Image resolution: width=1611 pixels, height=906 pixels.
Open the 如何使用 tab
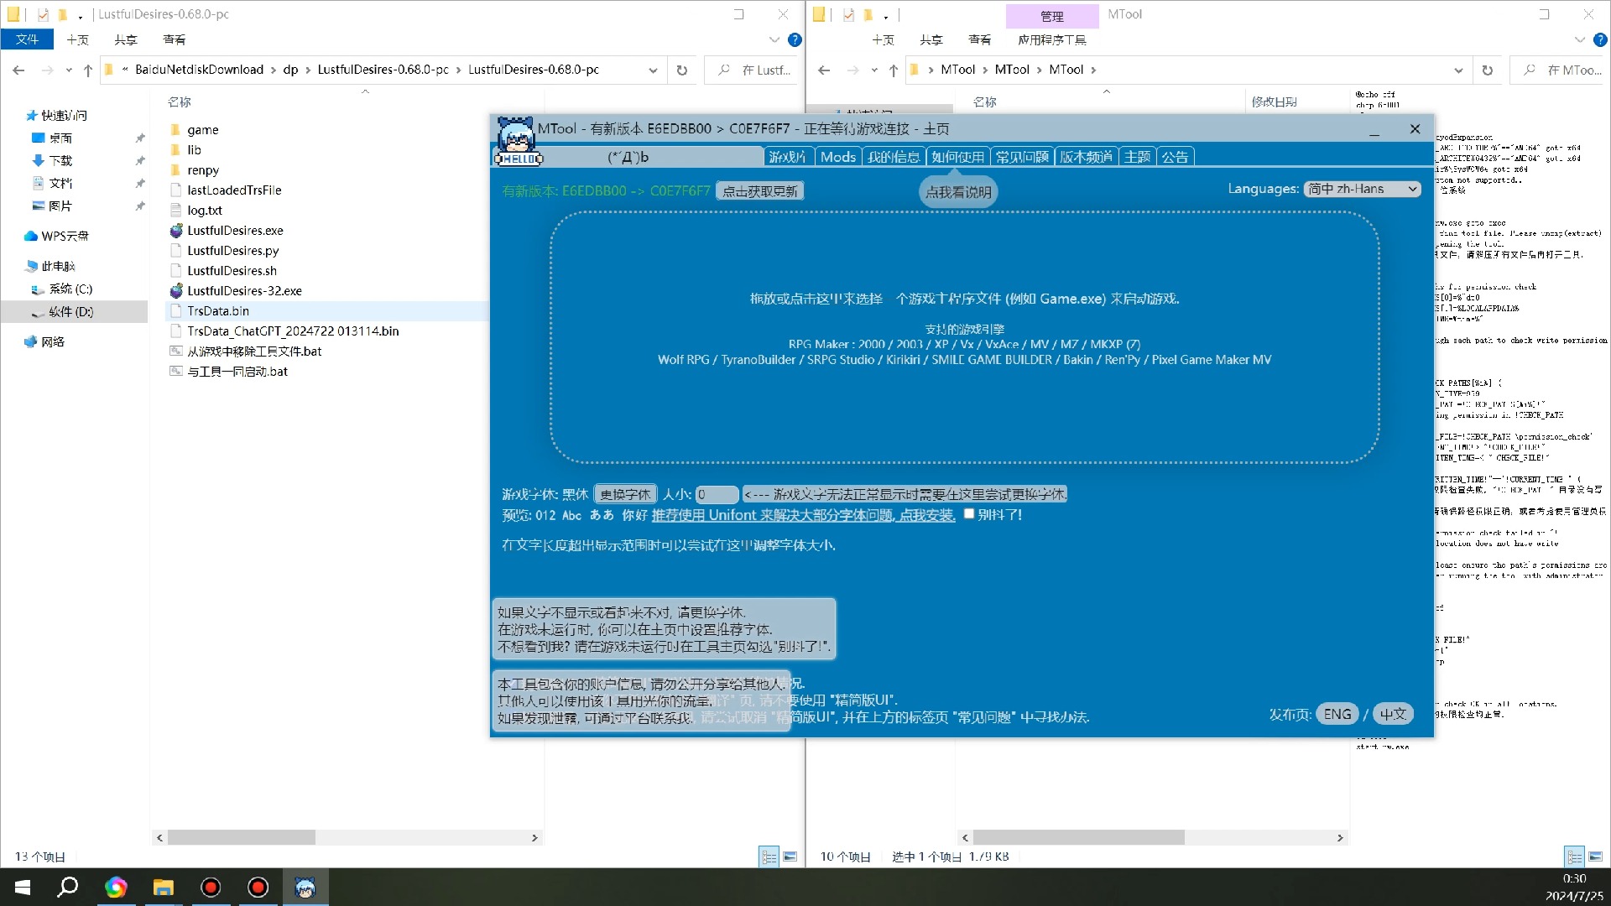(x=957, y=157)
